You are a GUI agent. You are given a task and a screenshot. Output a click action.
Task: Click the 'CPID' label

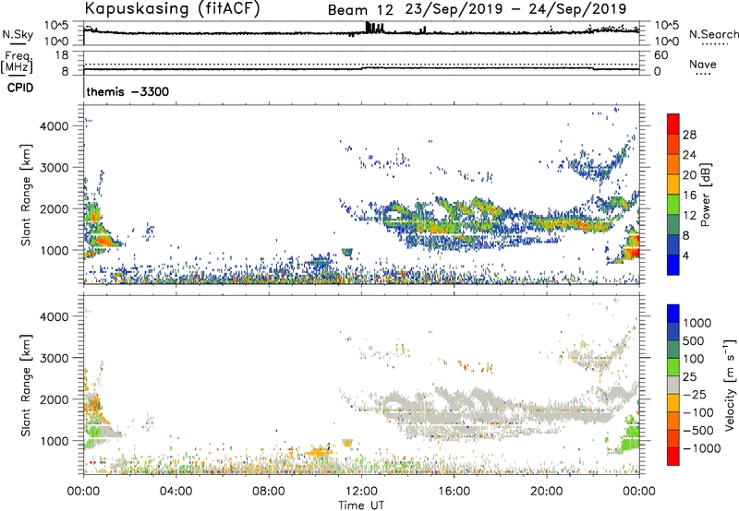point(20,88)
